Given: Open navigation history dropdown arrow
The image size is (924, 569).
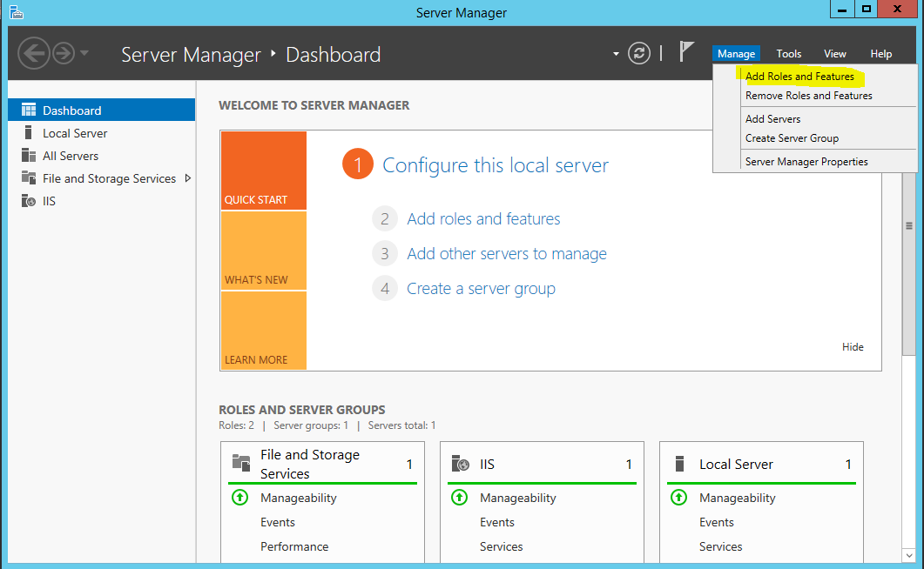Looking at the screenshot, I should tap(84, 54).
